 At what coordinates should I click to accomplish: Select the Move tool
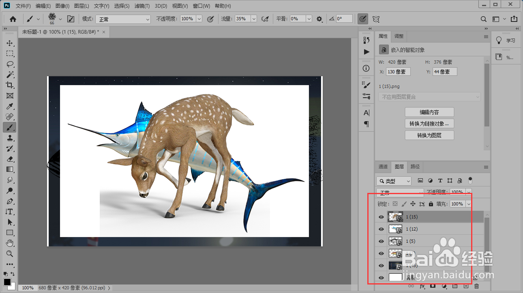(10, 43)
